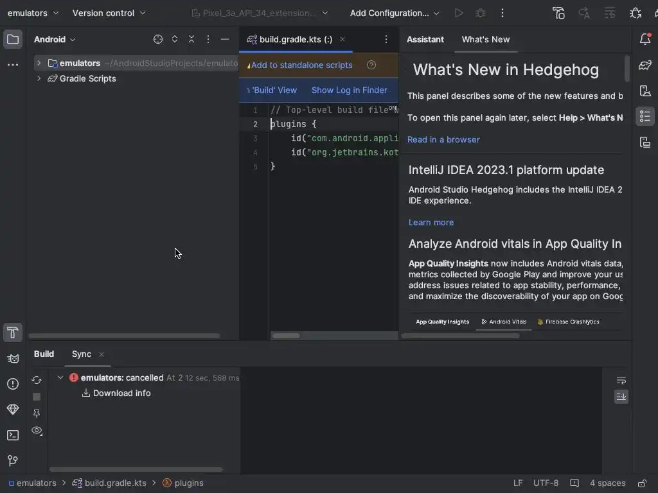Click UTF-8 encoding in status bar
The height and width of the screenshot is (493, 658).
click(x=546, y=483)
